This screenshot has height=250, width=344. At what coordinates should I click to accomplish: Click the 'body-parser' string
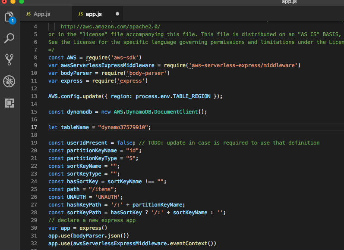coord(147,73)
